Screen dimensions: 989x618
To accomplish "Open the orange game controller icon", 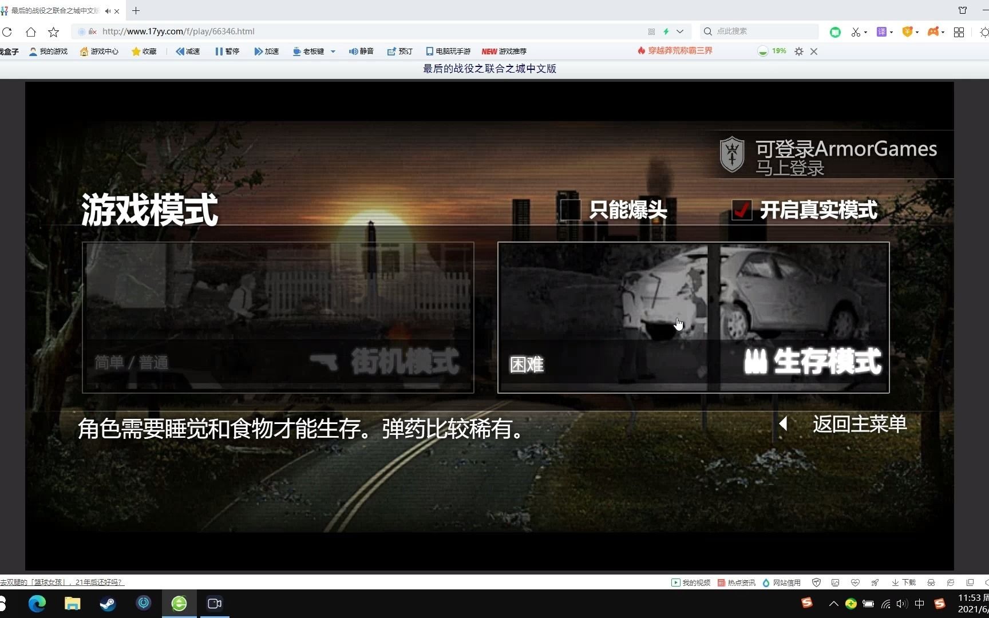I will click(x=933, y=32).
